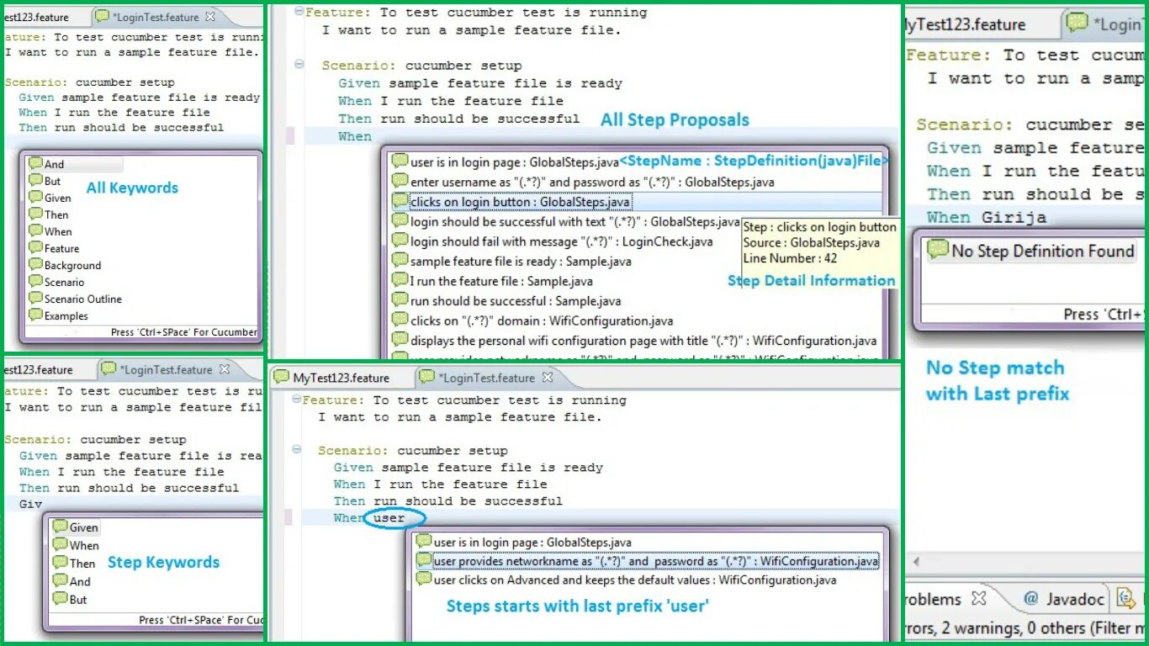Close *LoginTest.feature tab in bottom-left editor

225,369
